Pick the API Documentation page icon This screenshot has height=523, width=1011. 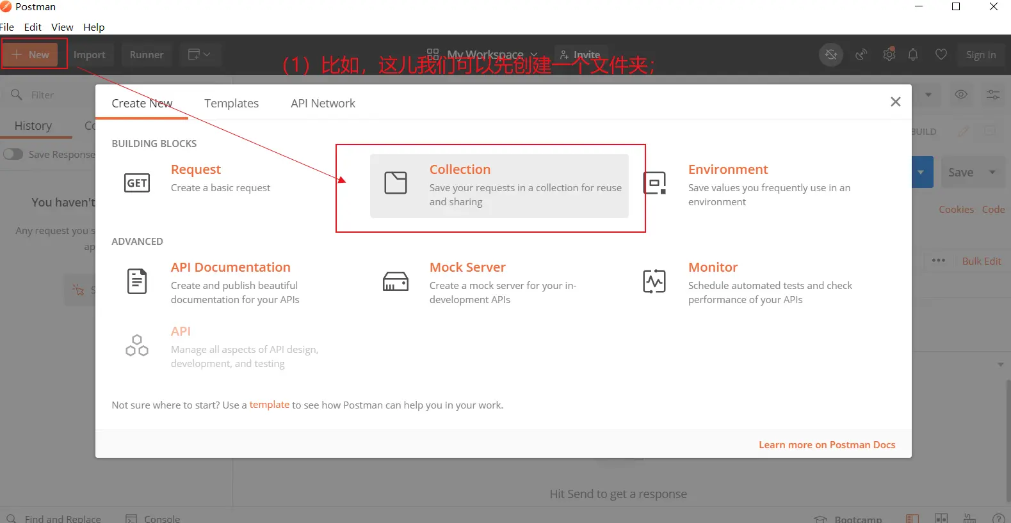137,281
